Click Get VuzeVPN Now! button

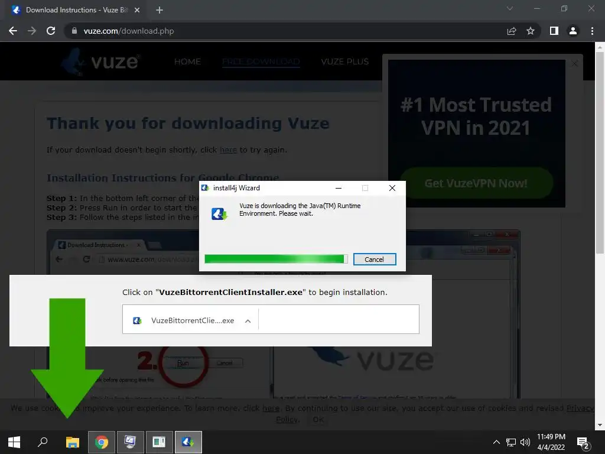pos(476,183)
